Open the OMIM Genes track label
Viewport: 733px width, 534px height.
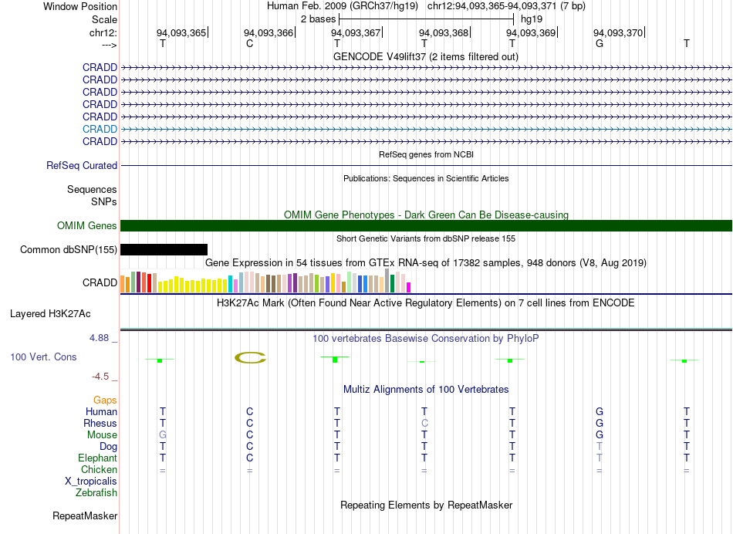[86, 226]
